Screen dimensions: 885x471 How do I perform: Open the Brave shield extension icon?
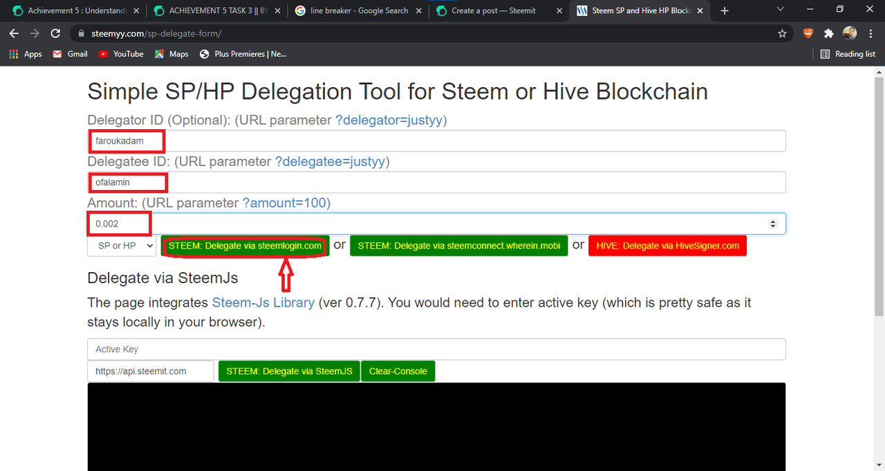[x=808, y=33]
